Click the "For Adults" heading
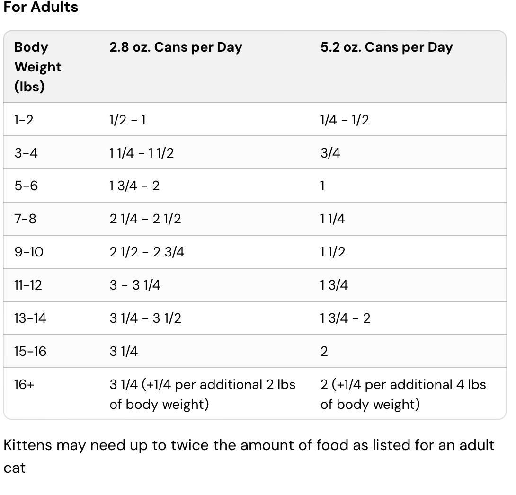516x495 pixels. tap(41, 8)
